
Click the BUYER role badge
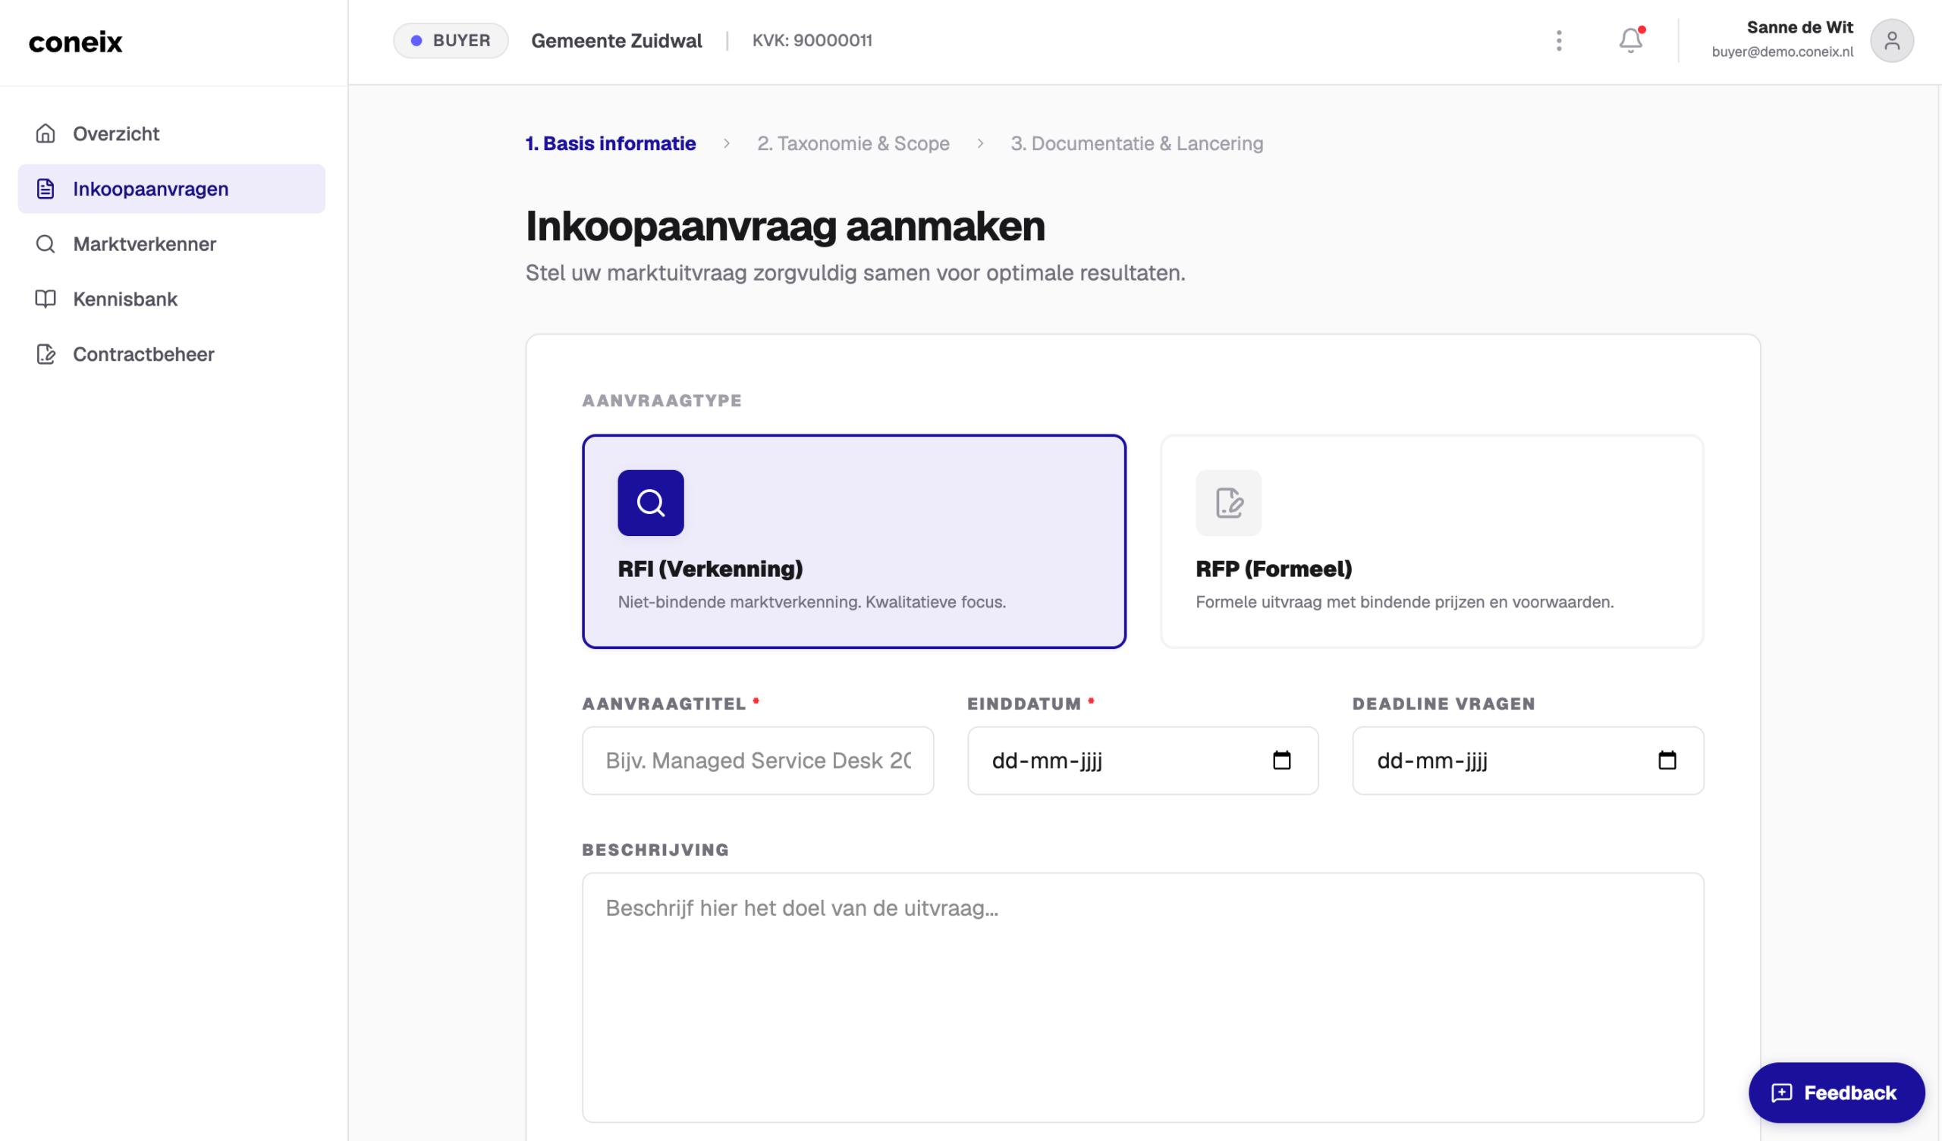coord(451,40)
